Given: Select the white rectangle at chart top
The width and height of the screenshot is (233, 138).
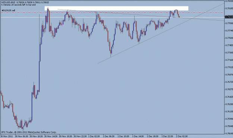Looking at the screenshot, I should click(x=116, y=8).
